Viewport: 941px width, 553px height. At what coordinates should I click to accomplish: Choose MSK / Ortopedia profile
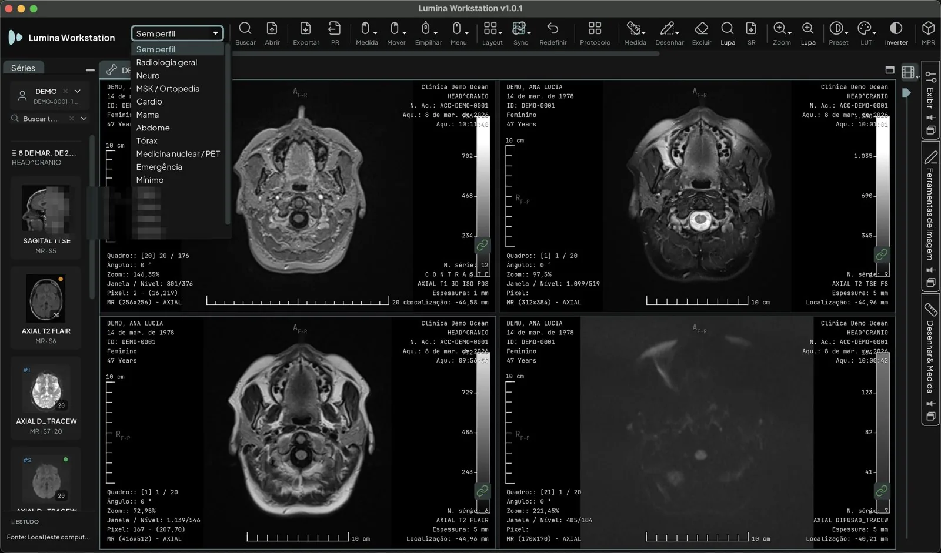pos(168,88)
